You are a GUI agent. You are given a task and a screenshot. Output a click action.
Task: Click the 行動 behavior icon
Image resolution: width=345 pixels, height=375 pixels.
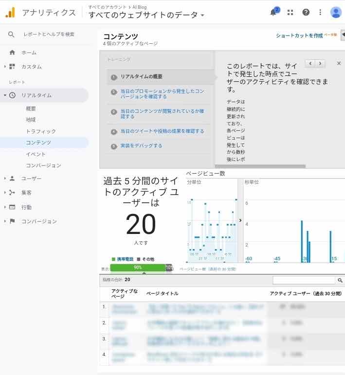(x=12, y=207)
